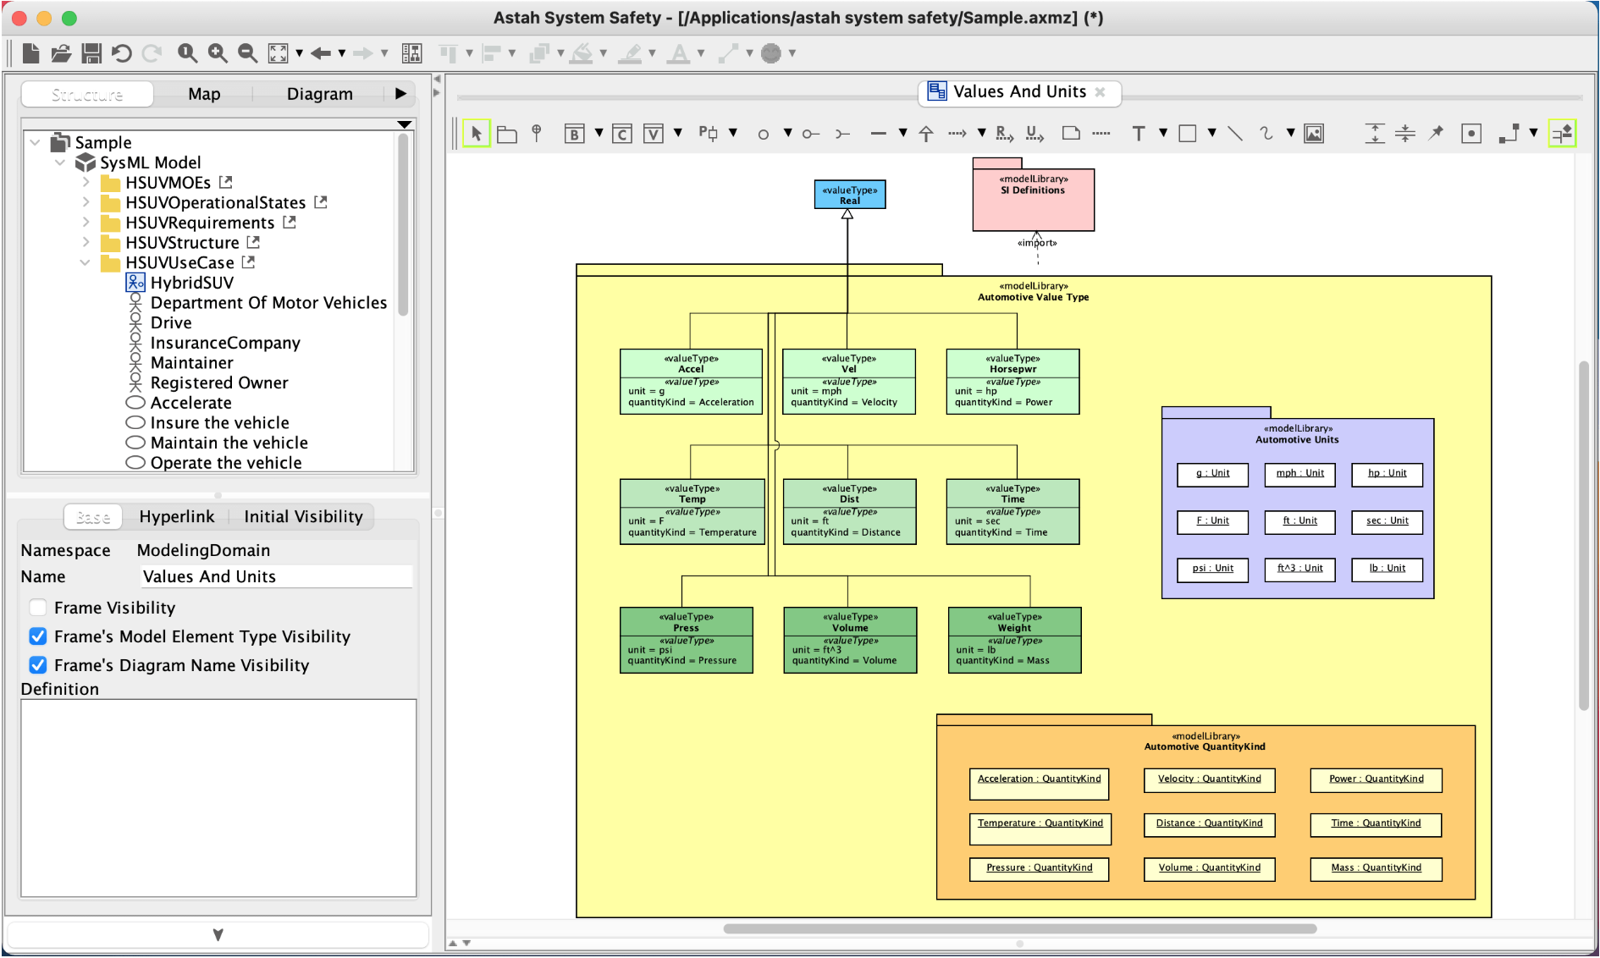1600x958 pixels.
Task: Toggle Frame's Model Element Type Visibility
Action: [x=38, y=636]
